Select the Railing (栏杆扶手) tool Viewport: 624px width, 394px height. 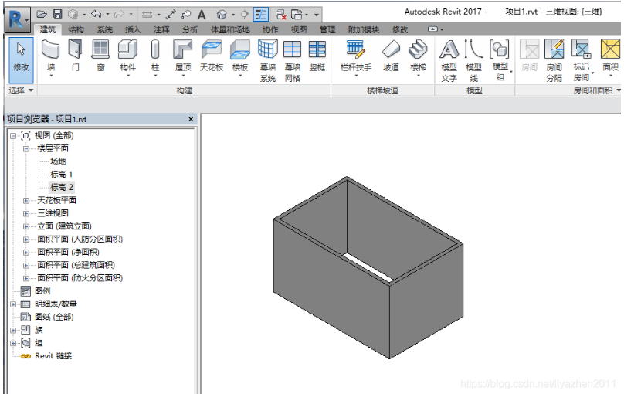click(x=356, y=57)
